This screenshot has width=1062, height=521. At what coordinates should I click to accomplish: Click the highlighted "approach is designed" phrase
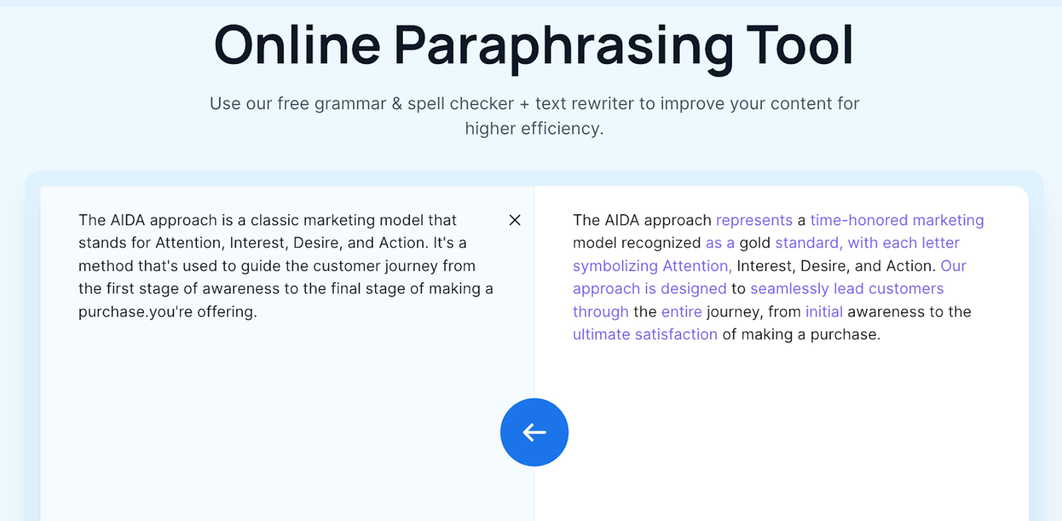coord(650,288)
